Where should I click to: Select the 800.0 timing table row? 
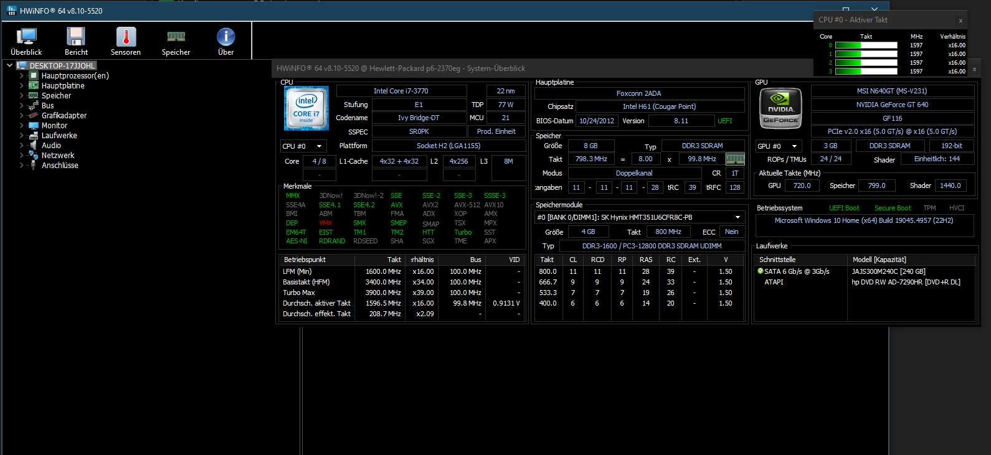pos(639,271)
